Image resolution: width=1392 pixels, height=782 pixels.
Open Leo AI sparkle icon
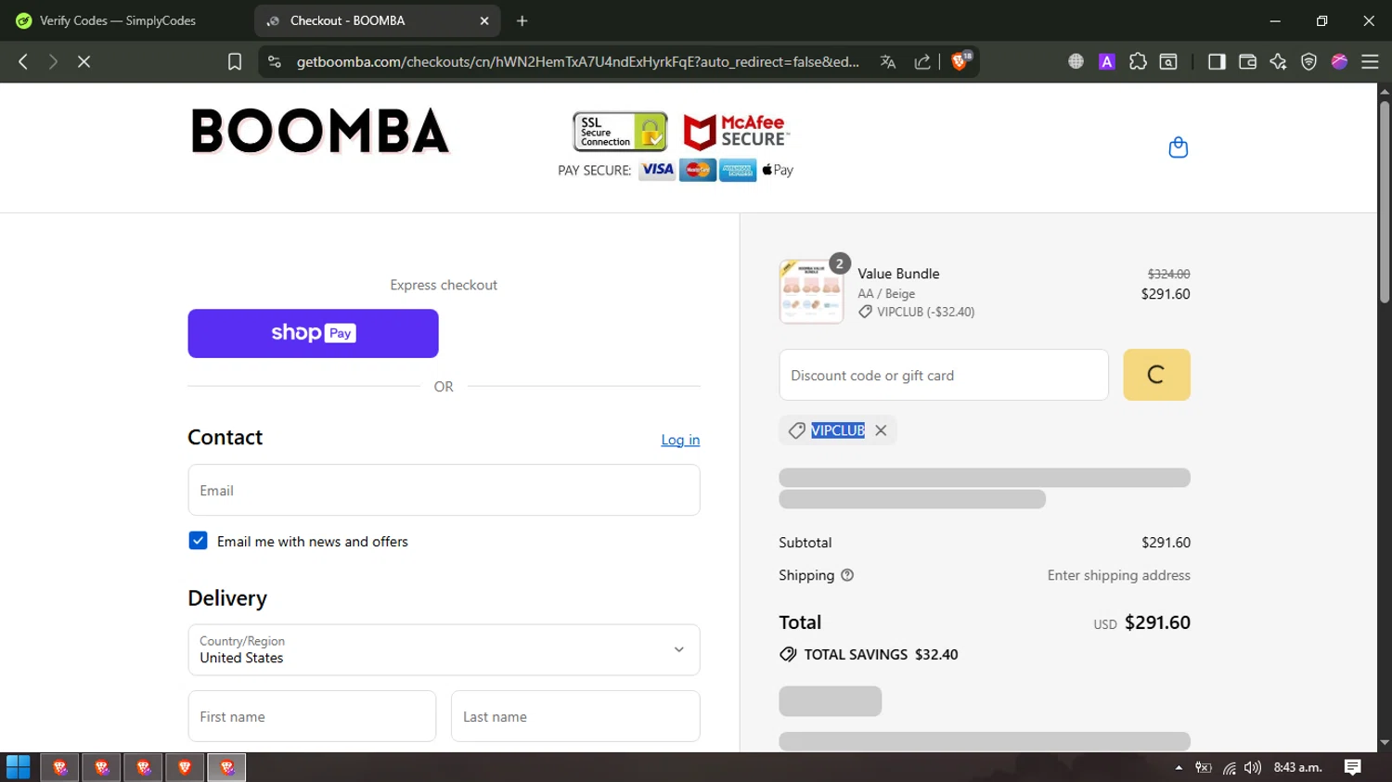[1278, 61]
